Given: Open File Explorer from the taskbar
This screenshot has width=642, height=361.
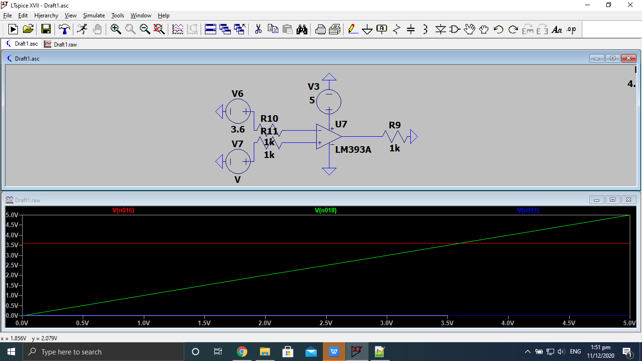Looking at the screenshot, I should (265, 352).
